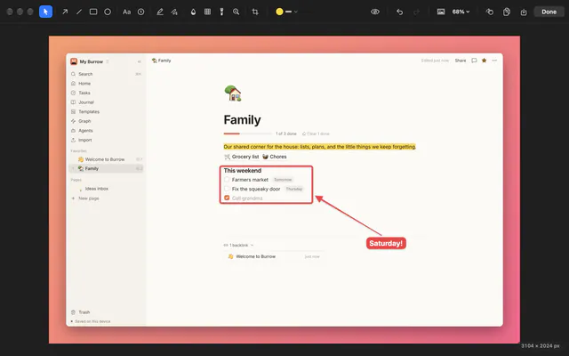569x356 pixels.
Task: Select the spotlight flashlight tool
Action: (221, 12)
